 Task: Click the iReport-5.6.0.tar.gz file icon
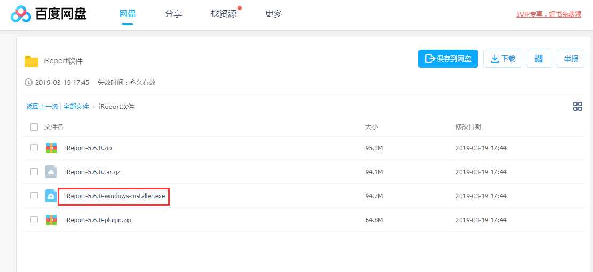click(51, 172)
